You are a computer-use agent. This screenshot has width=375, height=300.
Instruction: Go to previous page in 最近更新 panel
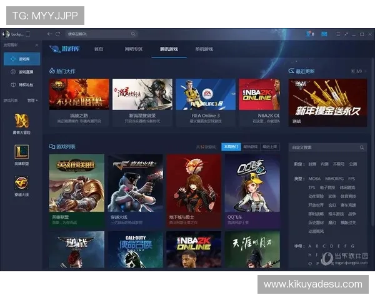point(352,71)
